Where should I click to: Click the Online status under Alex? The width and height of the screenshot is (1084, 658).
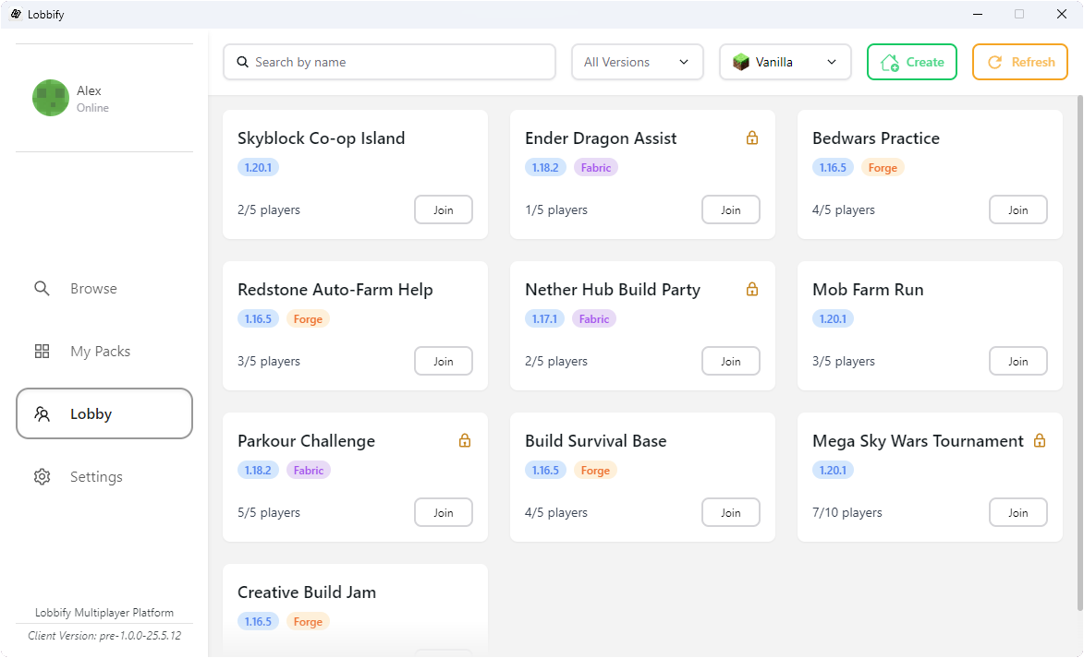[x=92, y=108]
